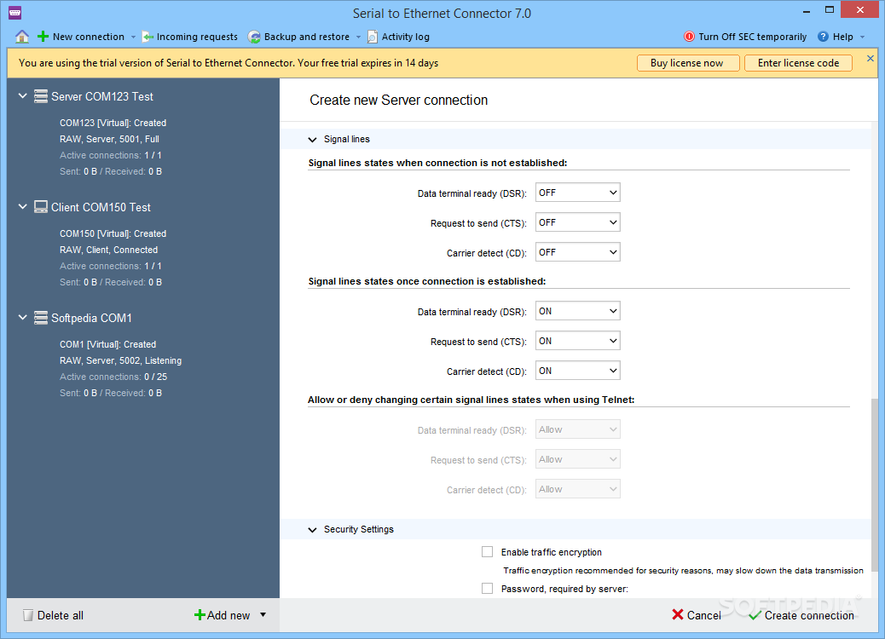The image size is (885, 639).
Task: Click Backup and restore toolbar label
Action: click(x=307, y=37)
